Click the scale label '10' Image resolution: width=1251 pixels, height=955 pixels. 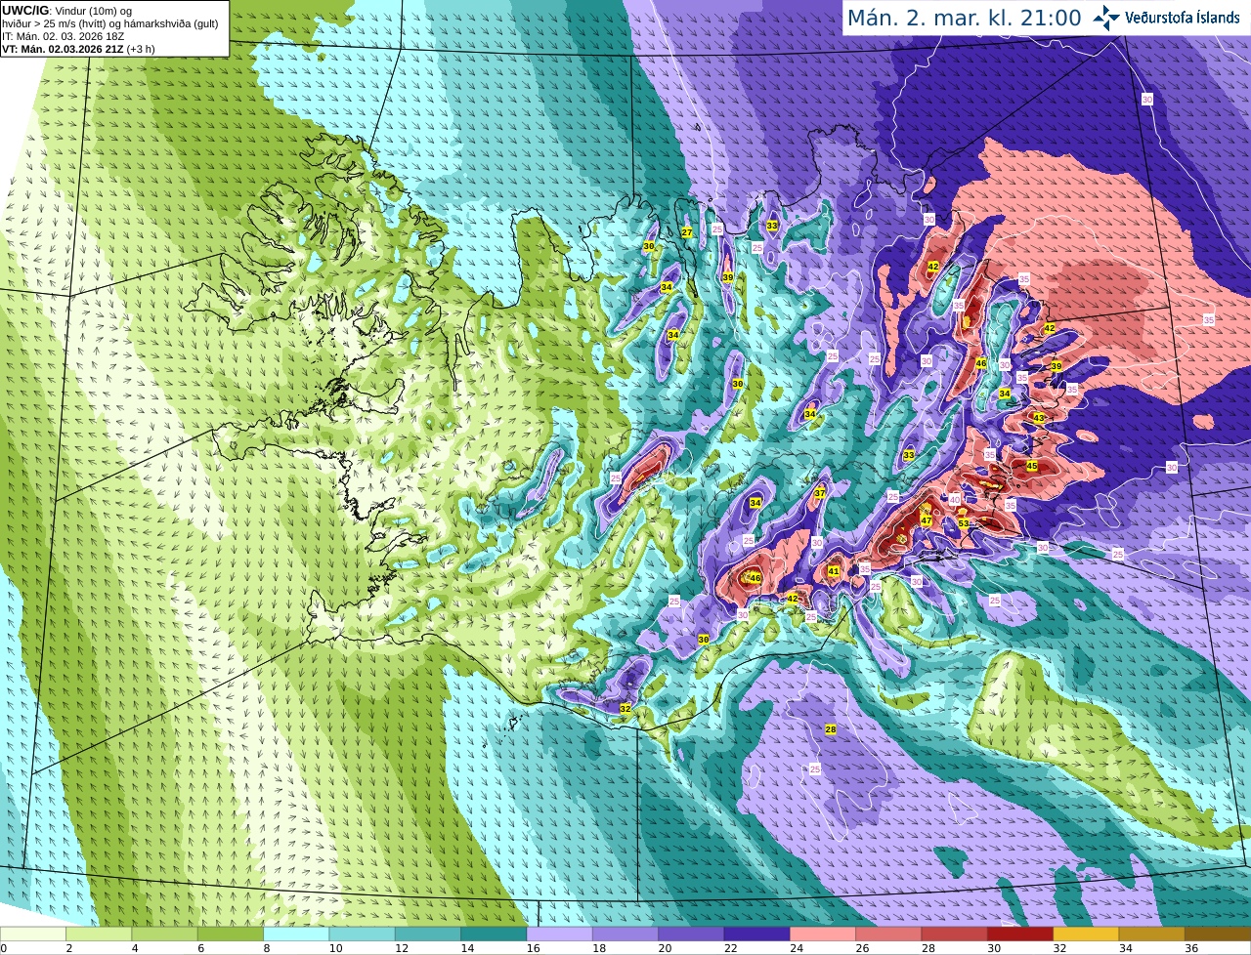[335, 948]
